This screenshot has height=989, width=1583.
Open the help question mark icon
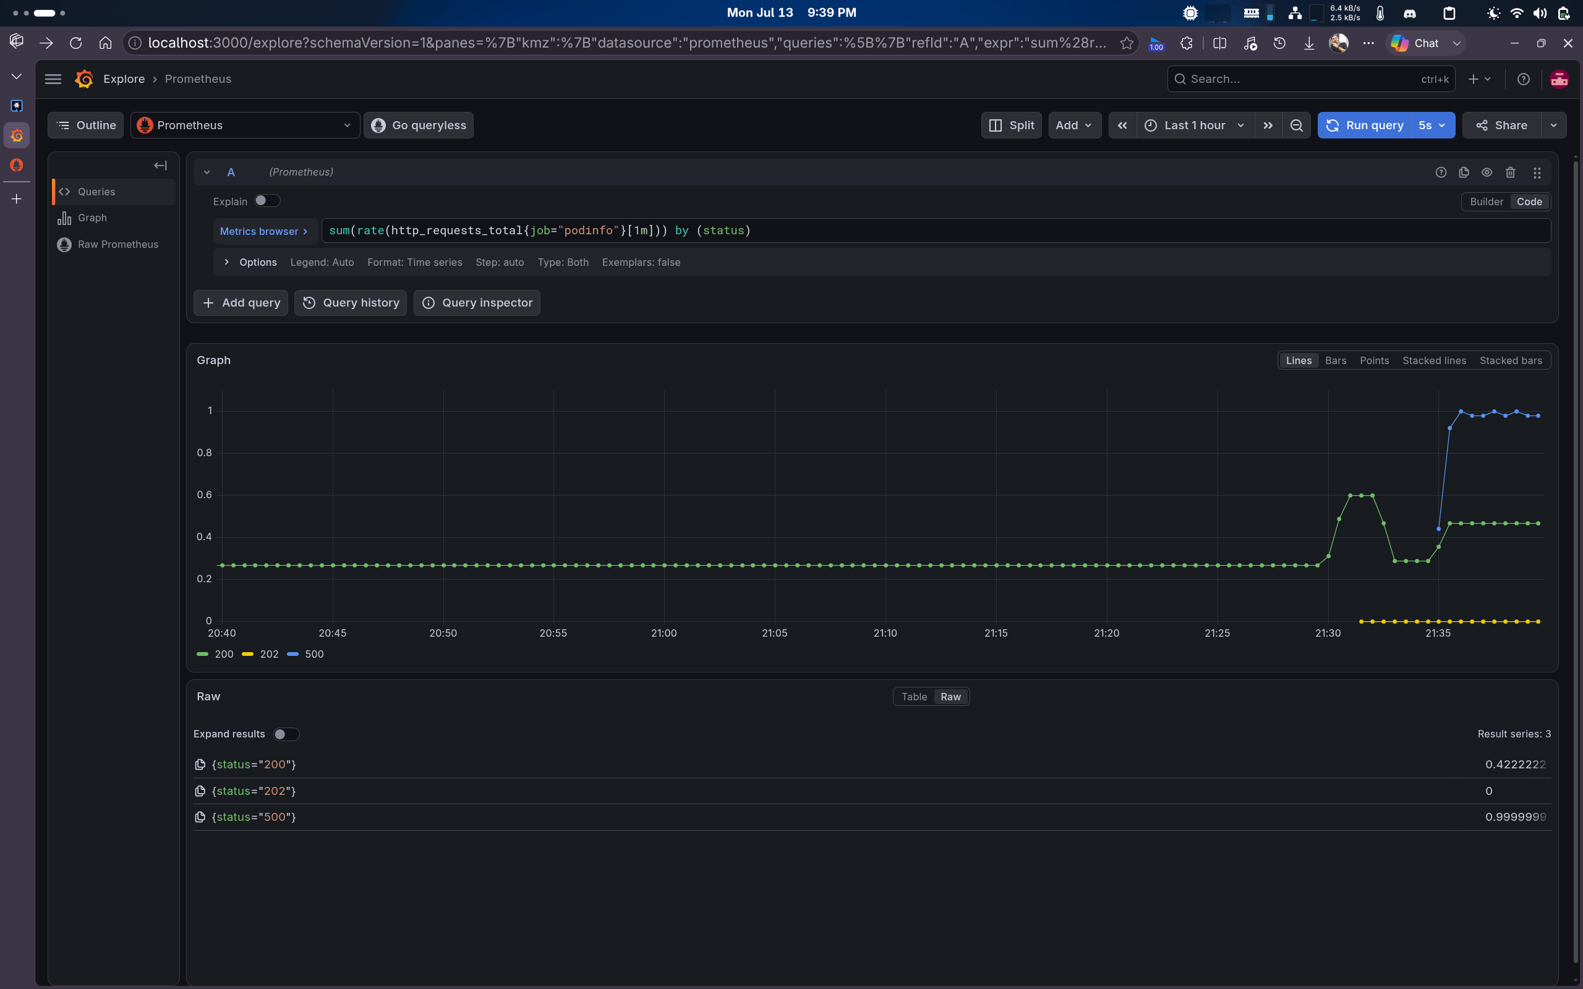[1524, 79]
